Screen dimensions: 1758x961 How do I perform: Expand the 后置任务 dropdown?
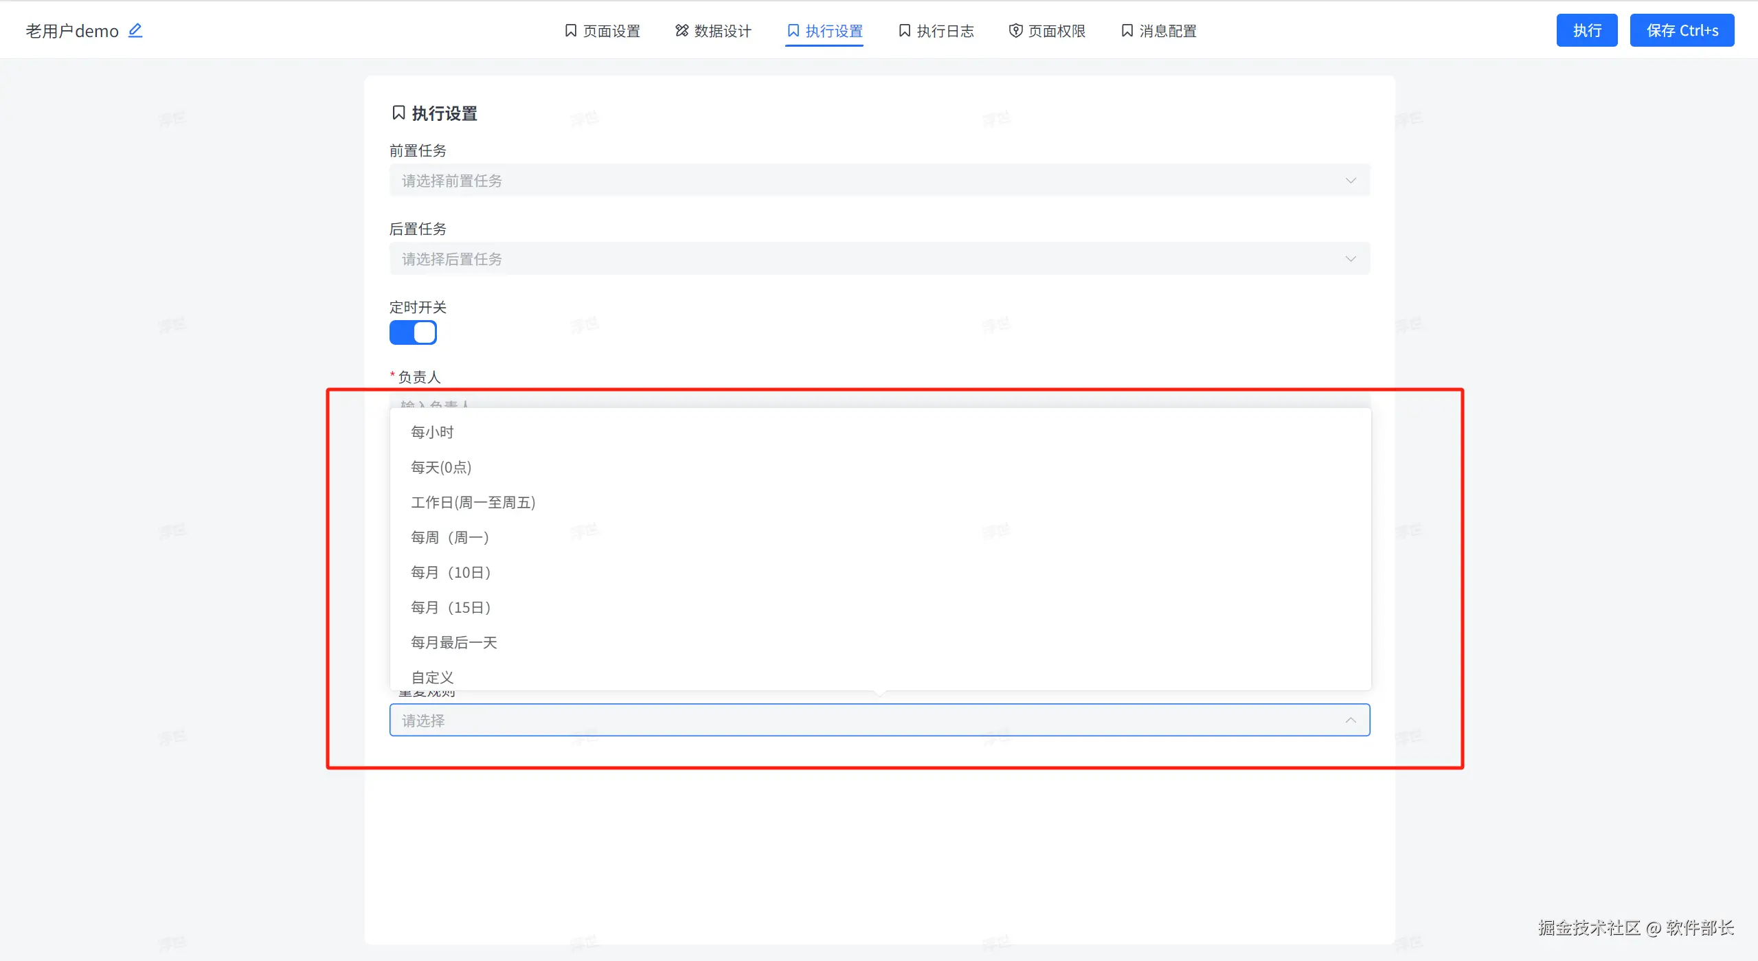pos(879,259)
